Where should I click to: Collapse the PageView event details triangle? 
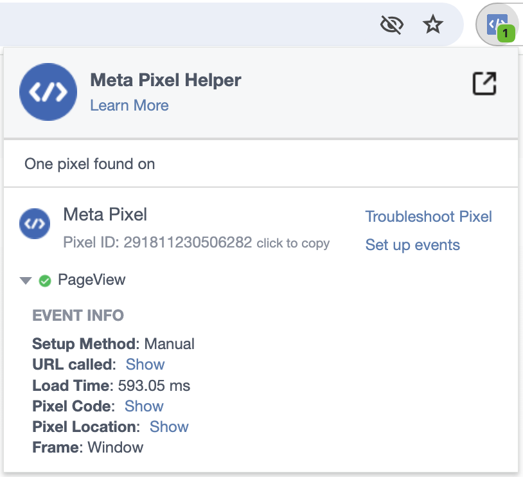[26, 280]
